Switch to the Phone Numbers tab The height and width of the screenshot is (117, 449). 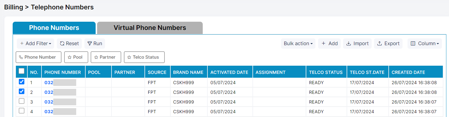54,28
